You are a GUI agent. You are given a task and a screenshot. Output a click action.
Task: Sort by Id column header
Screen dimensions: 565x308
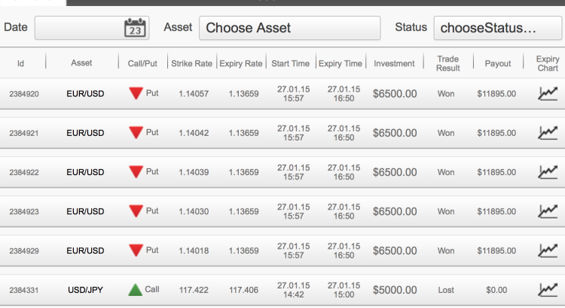[x=20, y=64]
